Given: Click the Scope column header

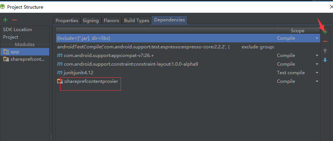Looking at the screenshot, I should (x=298, y=31).
